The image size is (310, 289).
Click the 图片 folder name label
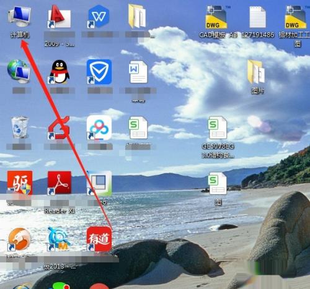coord(257,90)
